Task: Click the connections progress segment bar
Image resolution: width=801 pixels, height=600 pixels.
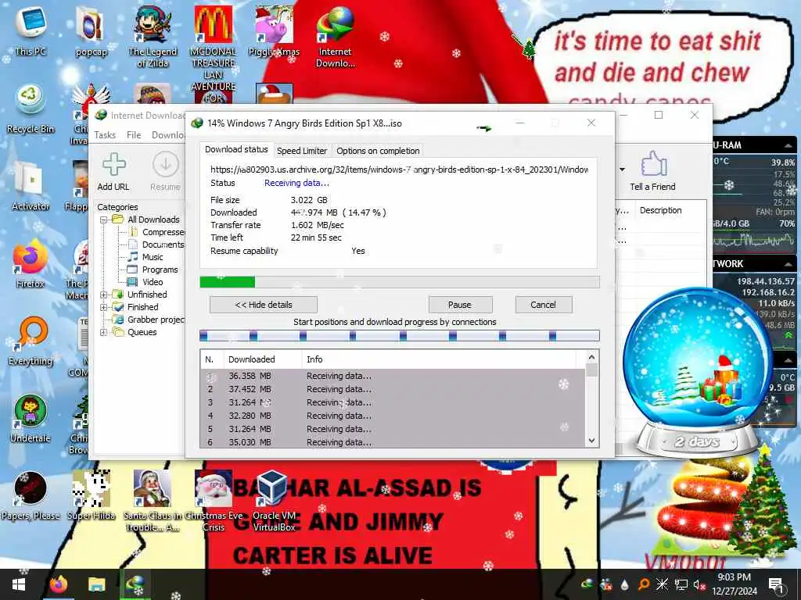Action: click(400, 335)
